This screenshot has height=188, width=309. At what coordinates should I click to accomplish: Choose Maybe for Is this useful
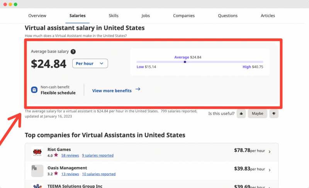pos(257,113)
